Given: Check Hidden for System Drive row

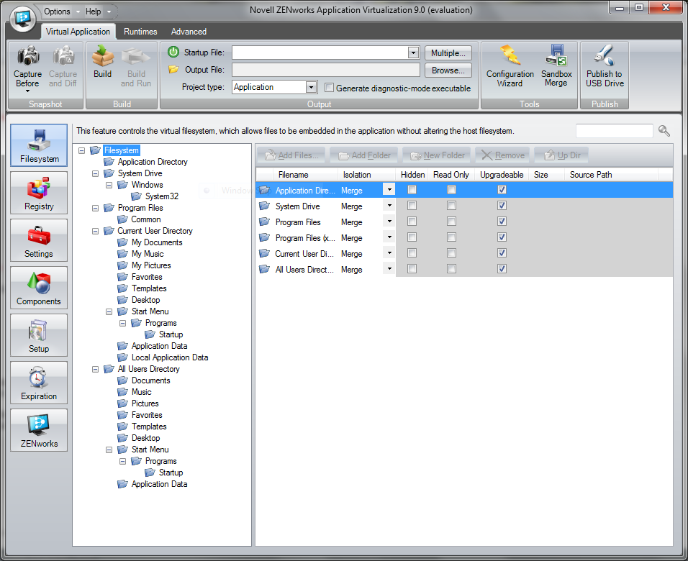Looking at the screenshot, I should click(x=412, y=205).
